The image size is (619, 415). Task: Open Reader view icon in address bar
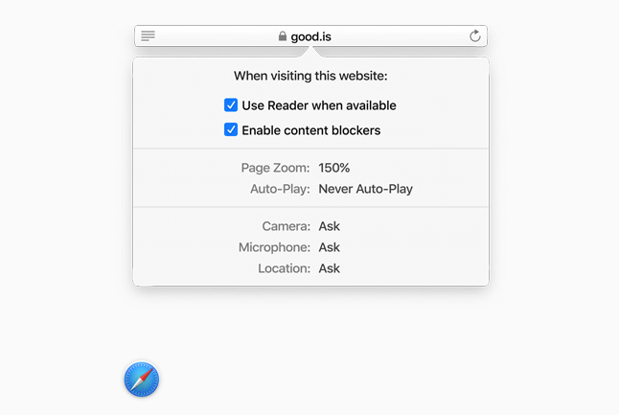pos(148,35)
